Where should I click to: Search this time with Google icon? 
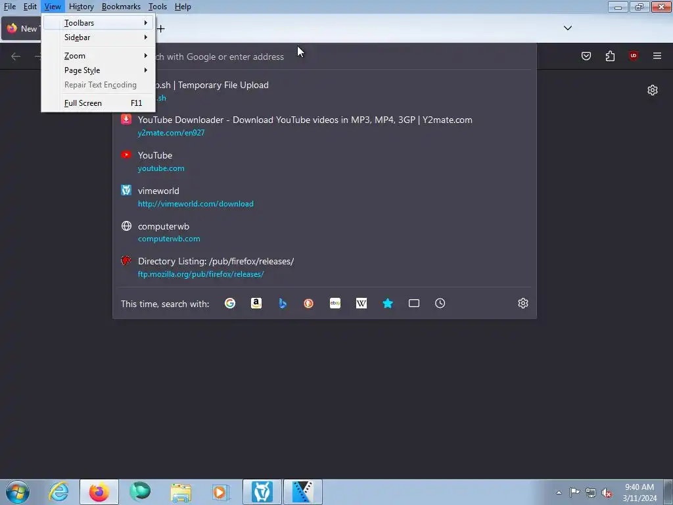point(230,303)
